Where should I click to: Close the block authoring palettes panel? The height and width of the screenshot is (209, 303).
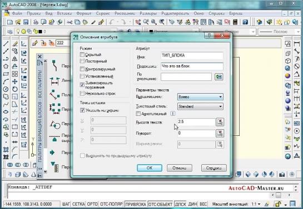[x=39, y=57]
